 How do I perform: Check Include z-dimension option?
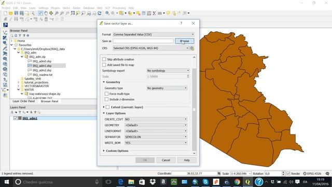pos(106,99)
